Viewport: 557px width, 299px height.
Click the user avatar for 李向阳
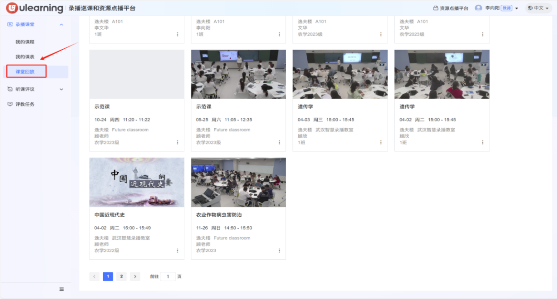(478, 8)
